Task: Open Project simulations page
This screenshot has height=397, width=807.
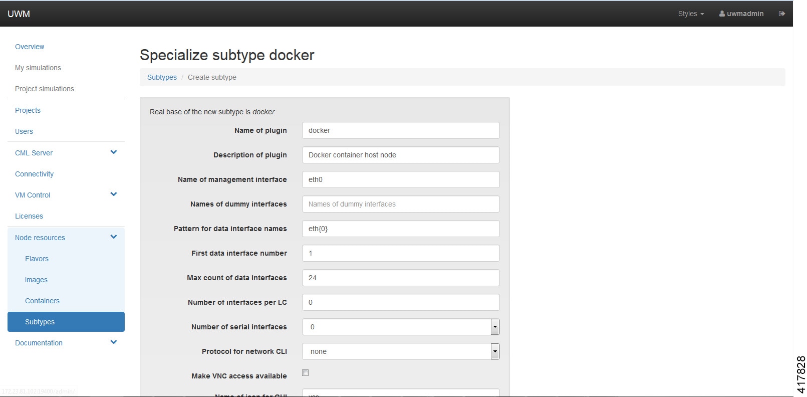Action: point(45,89)
